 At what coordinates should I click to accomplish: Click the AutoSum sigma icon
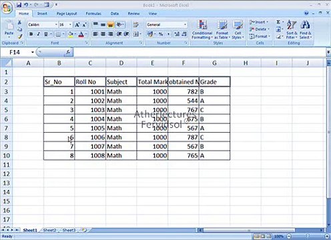pos(278,22)
